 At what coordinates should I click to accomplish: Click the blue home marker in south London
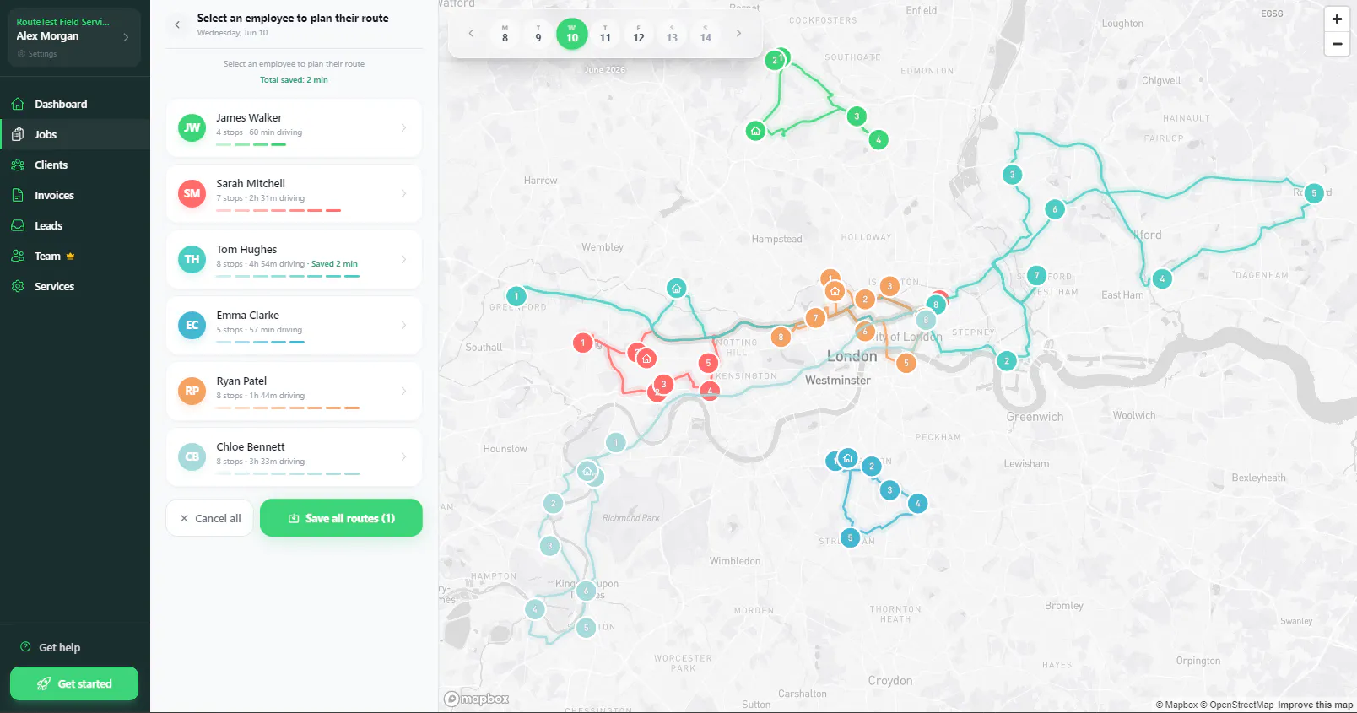tap(848, 458)
